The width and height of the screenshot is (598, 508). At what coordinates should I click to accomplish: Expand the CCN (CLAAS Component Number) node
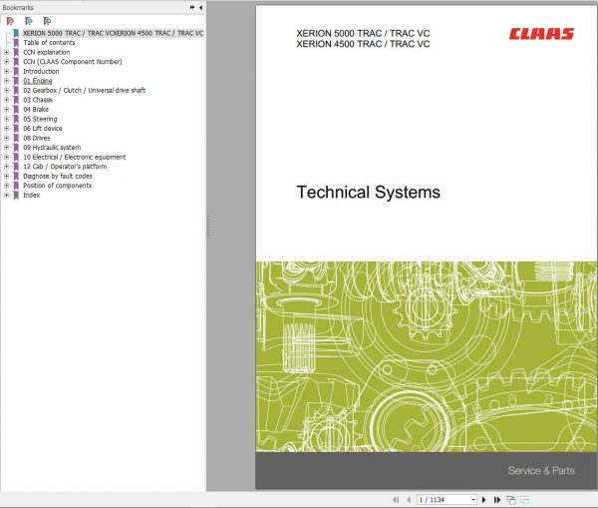7,62
